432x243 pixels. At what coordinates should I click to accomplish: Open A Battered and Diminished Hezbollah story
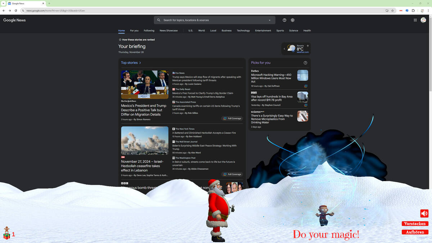click(x=204, y=133)
